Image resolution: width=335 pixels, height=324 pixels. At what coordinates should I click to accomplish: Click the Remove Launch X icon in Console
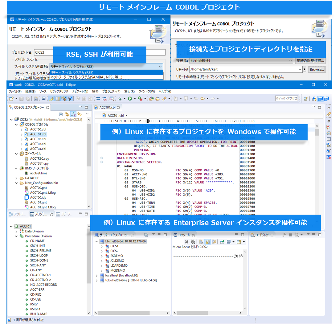click(x=187, y=242)
